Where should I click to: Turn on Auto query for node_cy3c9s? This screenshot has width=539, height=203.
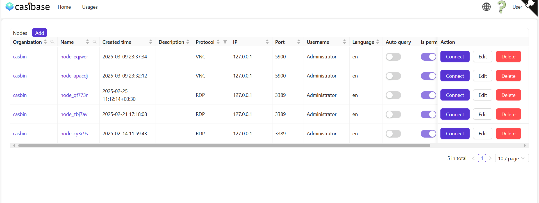tap(393, 134)
